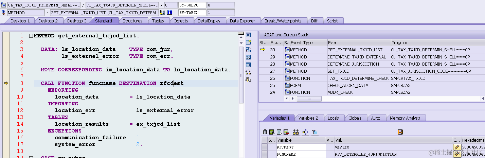Click the full screen tool icon beside the editor
The image size is (485, 158).
click(248, 57)
